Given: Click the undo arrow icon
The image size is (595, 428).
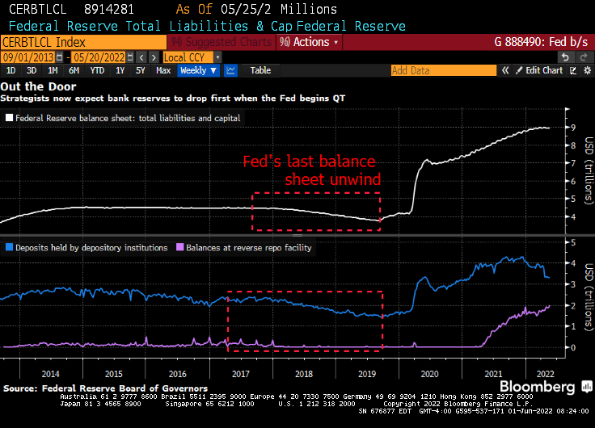Looking at the screenshot, I should pos(566,57).
